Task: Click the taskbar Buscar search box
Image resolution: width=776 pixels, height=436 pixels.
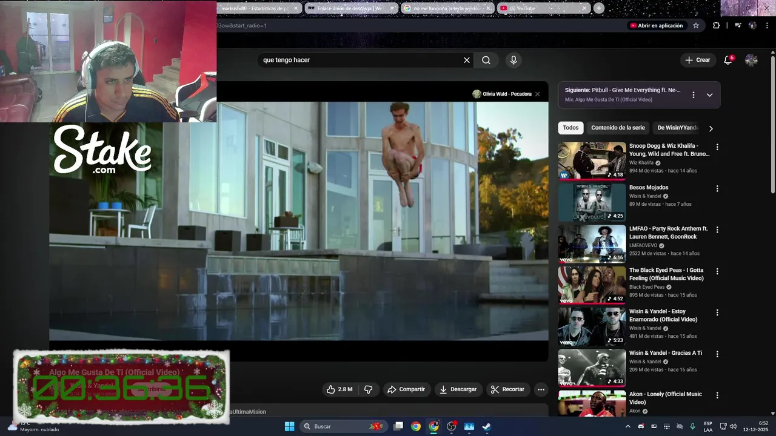Action: coord(344,426)
